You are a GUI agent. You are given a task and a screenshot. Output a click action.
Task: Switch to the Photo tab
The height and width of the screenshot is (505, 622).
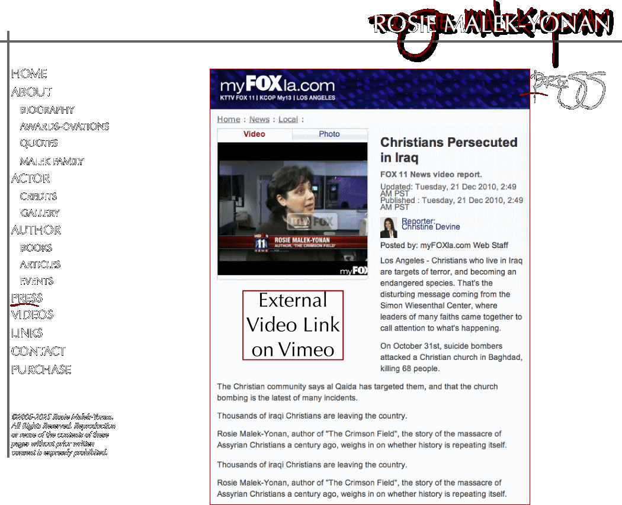pyautogui.click(x=329, y=134)
